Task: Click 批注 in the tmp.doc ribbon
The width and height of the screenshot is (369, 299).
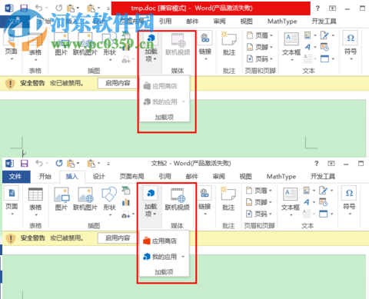Action: pos(229,44)
